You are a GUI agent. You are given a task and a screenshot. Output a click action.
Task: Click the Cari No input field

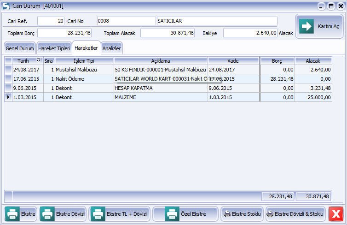coord(126,21)
